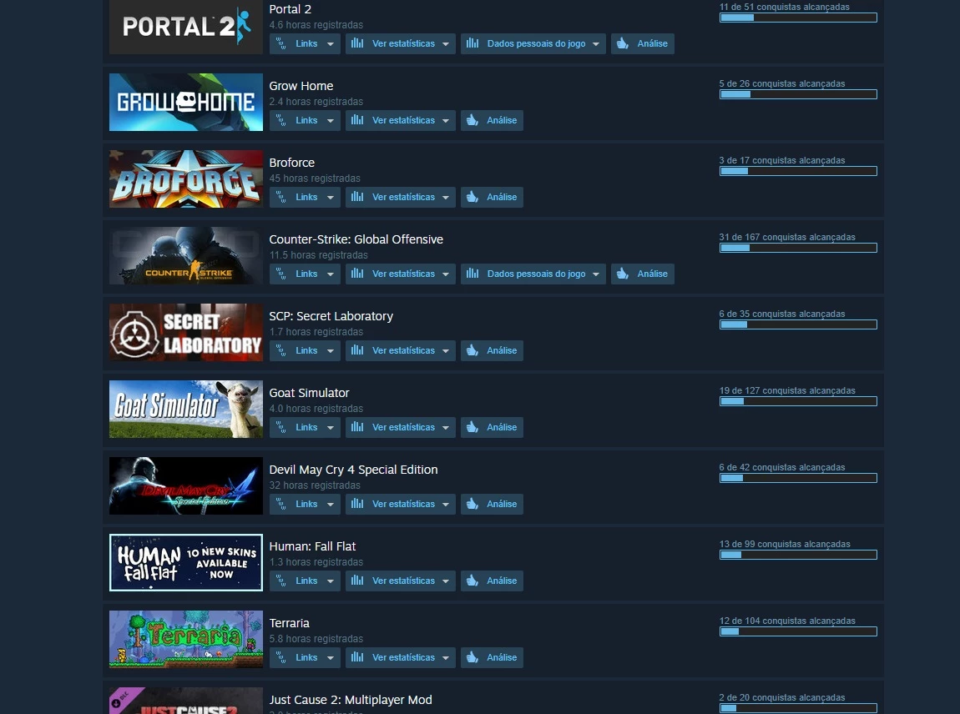Screen dimensions: 960x714
Task: Open Dados pessoais do jogo dropdown for Portal 2
Action: [596, 44]
